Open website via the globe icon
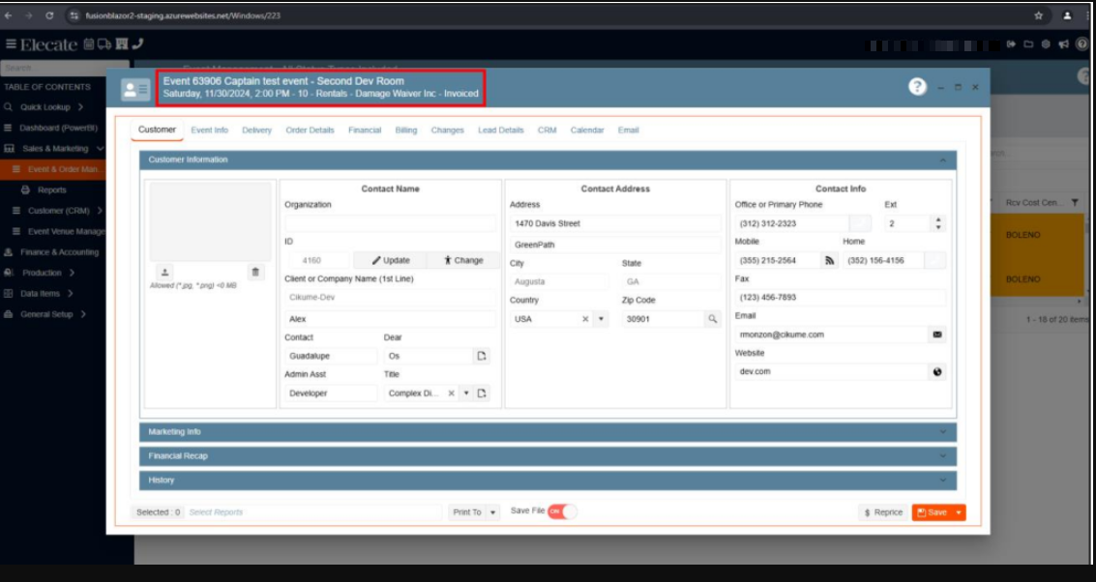 (x=936, y=372)
